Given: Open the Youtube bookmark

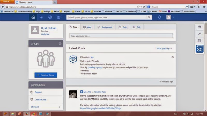Looking at the screenshot, I should click(x=107, y=11).
